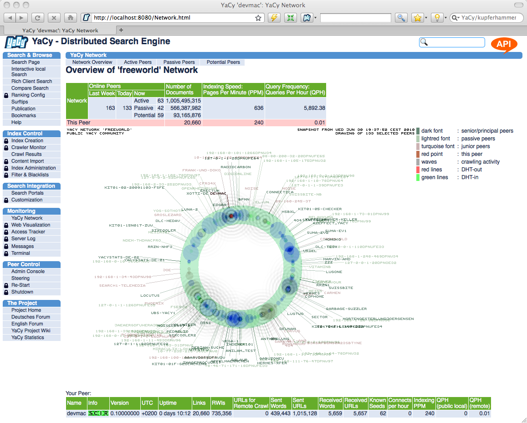This screenshot has width=527, height=423.
Task: Go to the browser home page
Action: pyautogui.click(x=70, y=18)
